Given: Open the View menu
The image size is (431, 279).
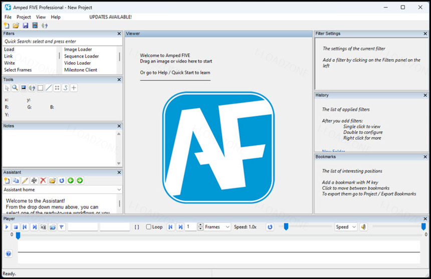Looking at the screenshot, I should pyautogui.click(x=41, y=17).
